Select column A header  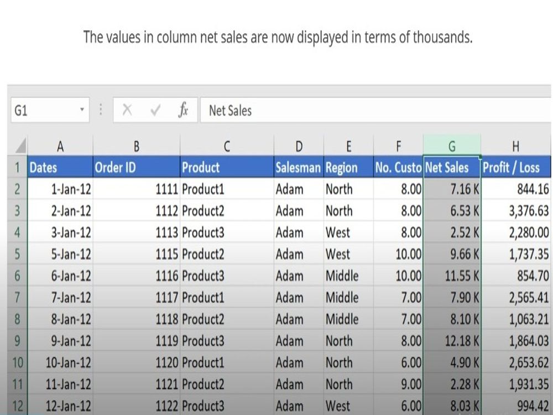coord(60,146)
